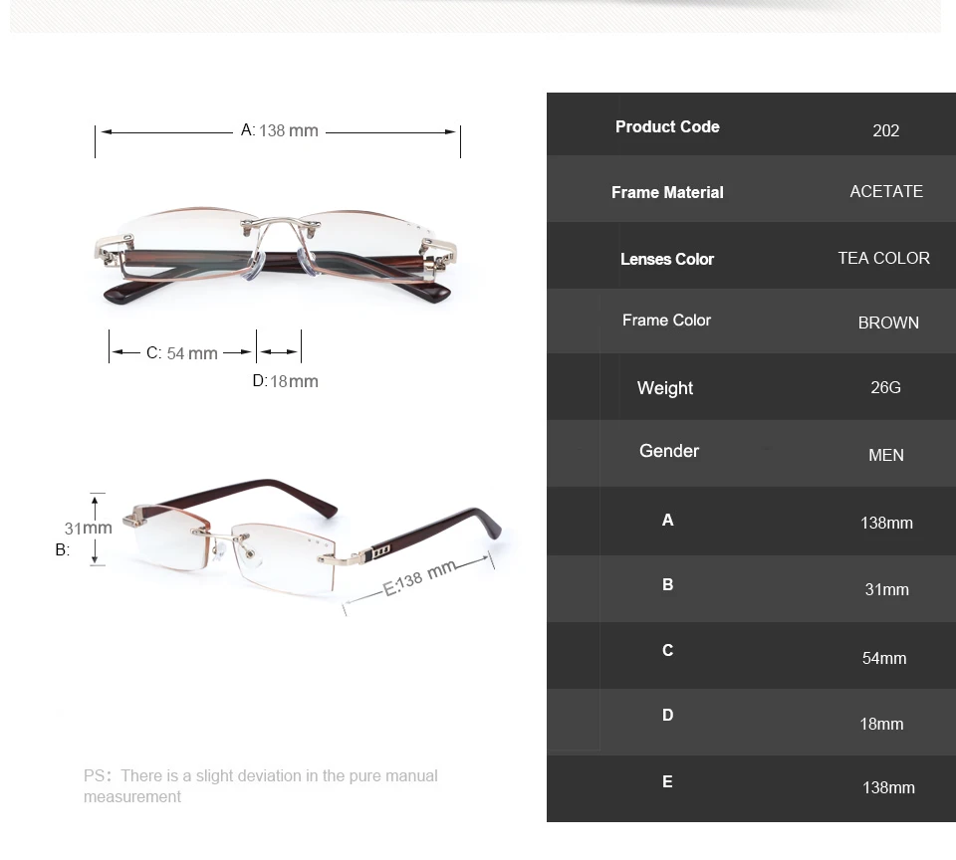Screen dimensions: 956x860
Task: Click the angled side-view glasses image
Action: (x=311, y=538)
